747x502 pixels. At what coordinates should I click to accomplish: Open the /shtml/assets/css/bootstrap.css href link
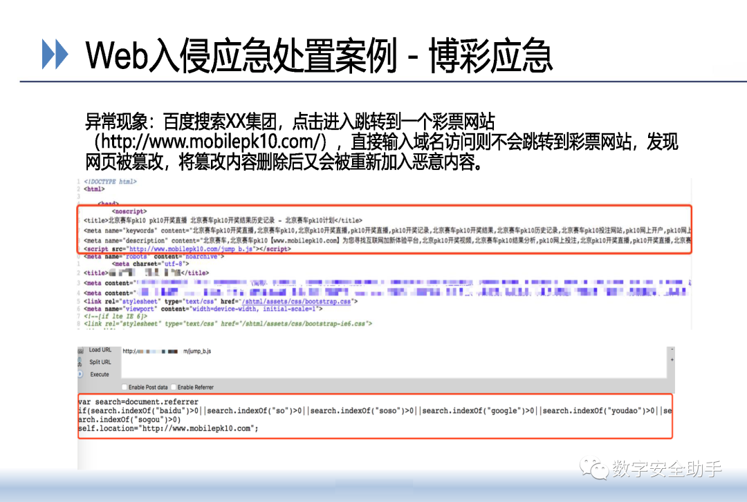pos(297,301)
